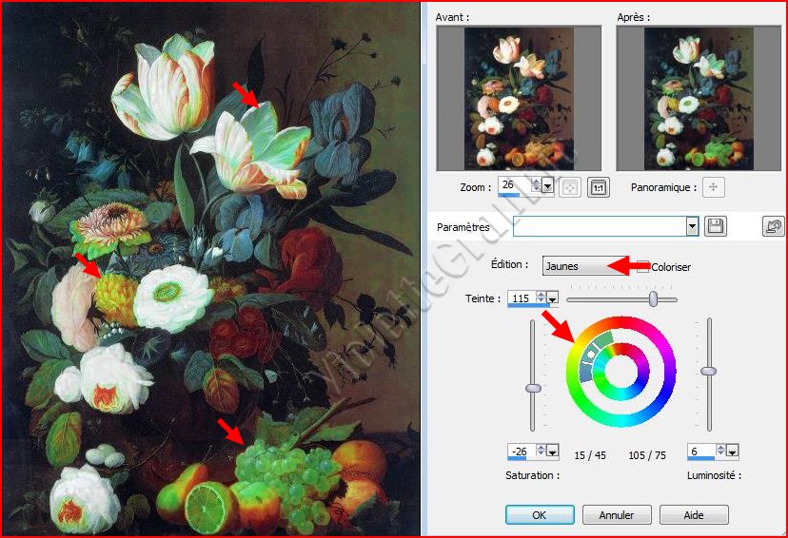Click the Avant preview thumbnail
788x538 pixels.
(x=519, y=98)
